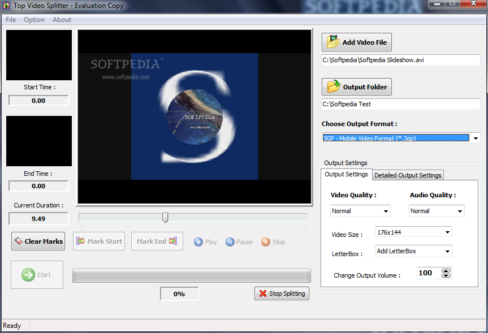Click the green arrow Start icon
Viewport: 488px width, 333px height.
28,275
